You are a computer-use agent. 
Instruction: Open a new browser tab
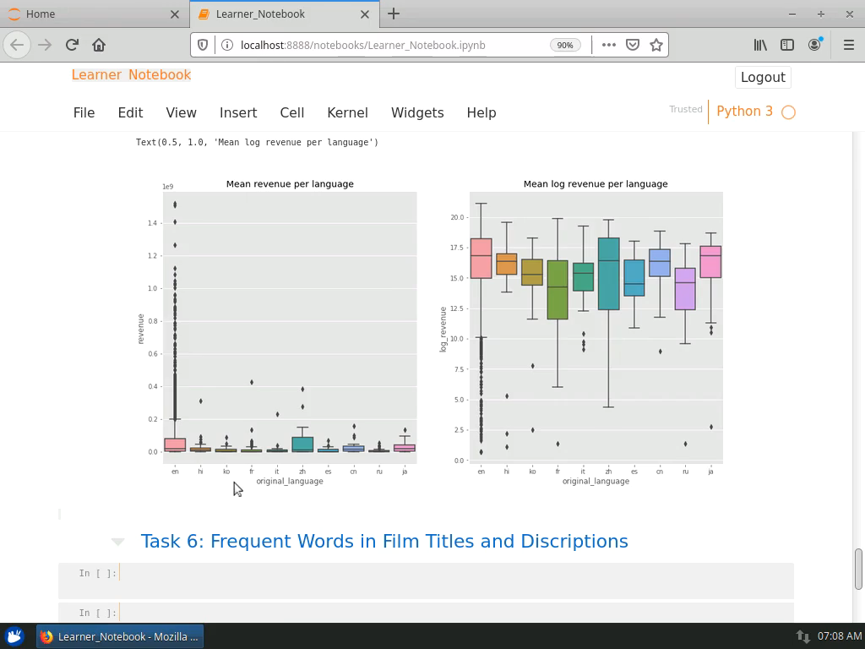click(394, 14)
